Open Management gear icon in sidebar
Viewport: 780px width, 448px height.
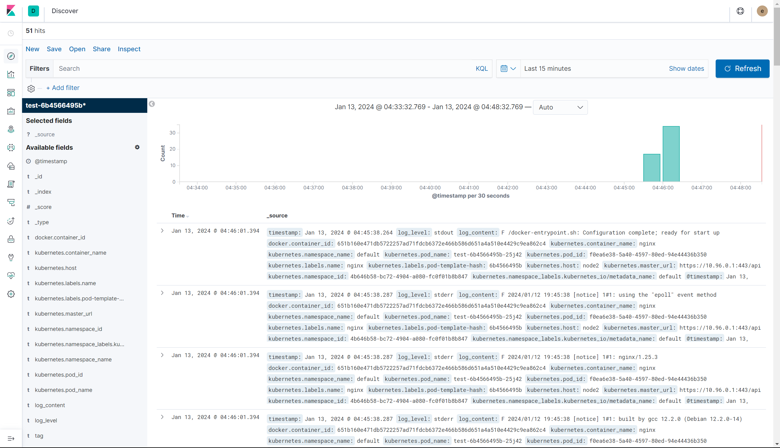click(x=11, y=294)
